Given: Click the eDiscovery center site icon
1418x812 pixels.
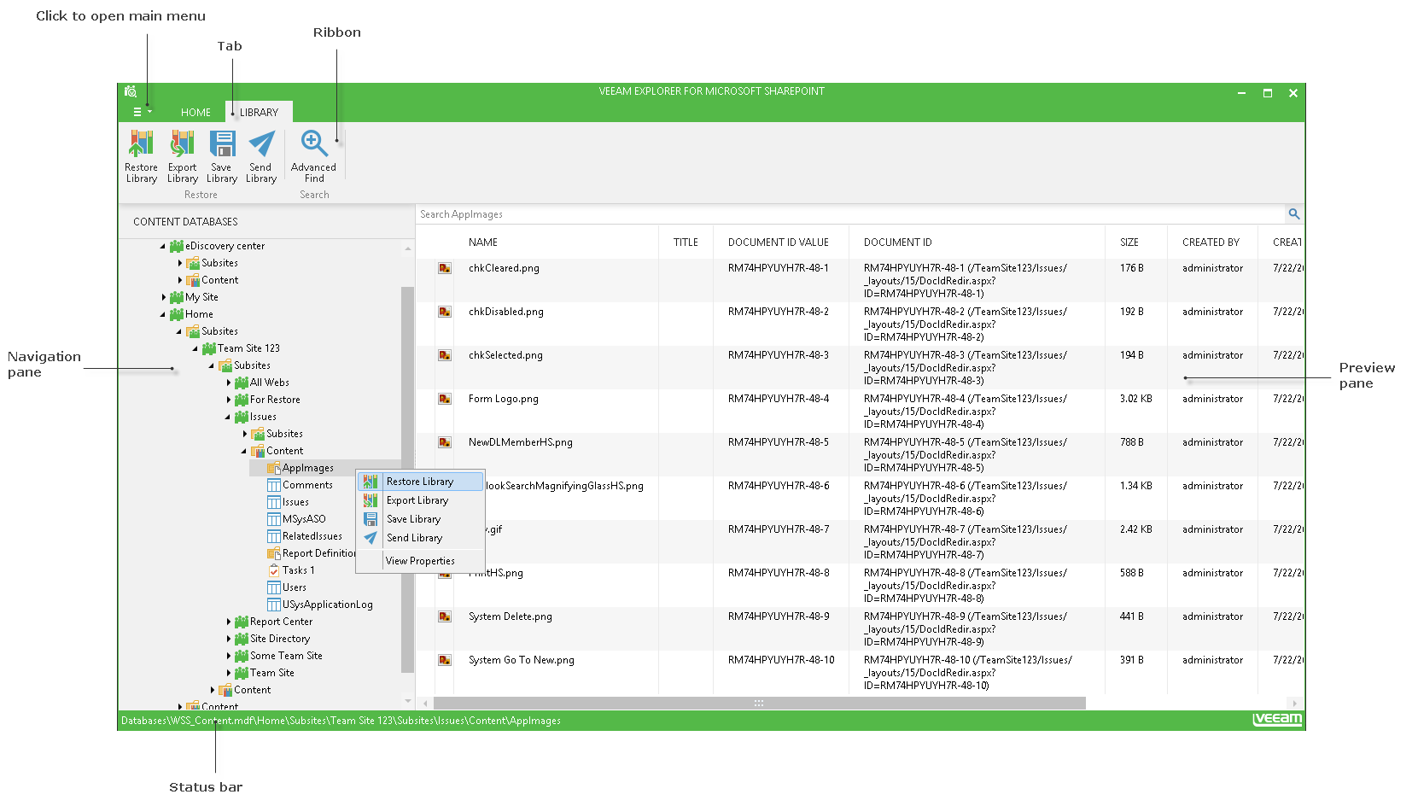Looking at the screenshot, I should (177, 246).
